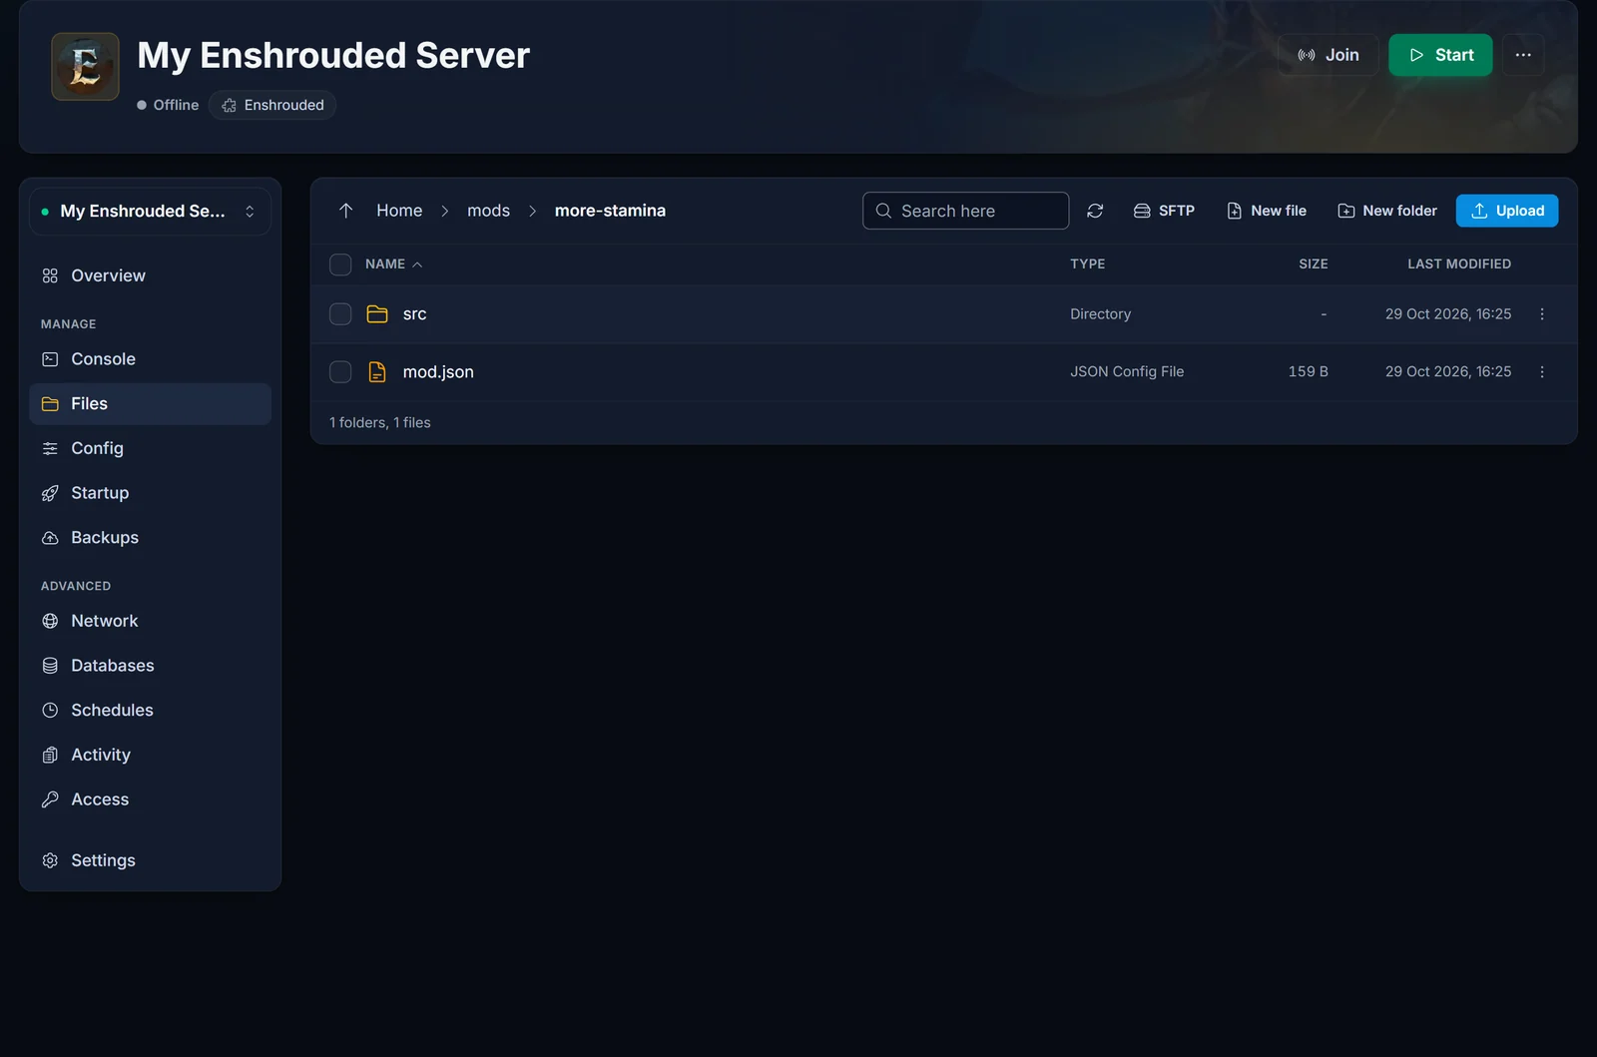Open the Activity log page
Image resolution: width=1597 pixels, height=1057 pixels.
[150, 755]
